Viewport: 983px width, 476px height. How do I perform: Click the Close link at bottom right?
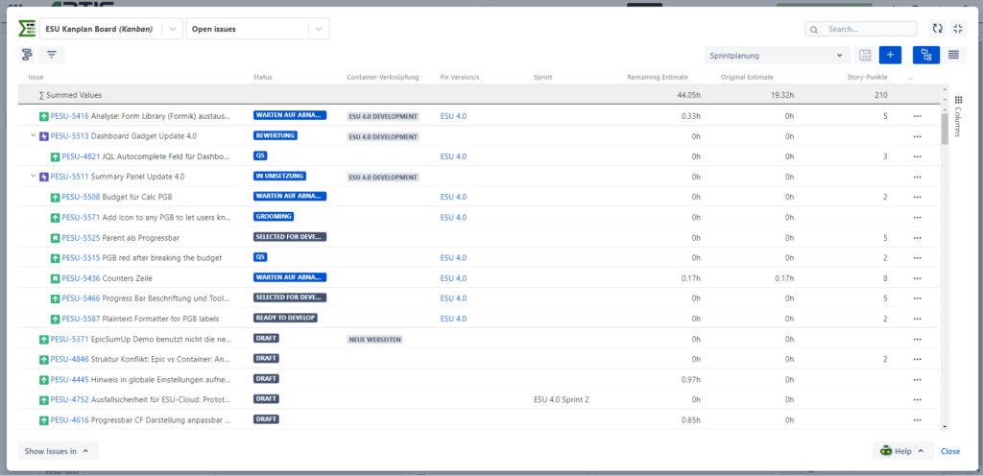949,451
